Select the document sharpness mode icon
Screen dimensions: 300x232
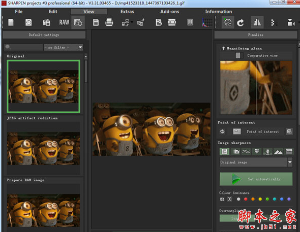pyautogui.click(x=224, y=152)
